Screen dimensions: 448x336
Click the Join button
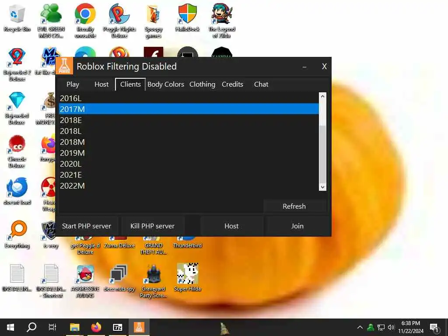tap(297, 226)
